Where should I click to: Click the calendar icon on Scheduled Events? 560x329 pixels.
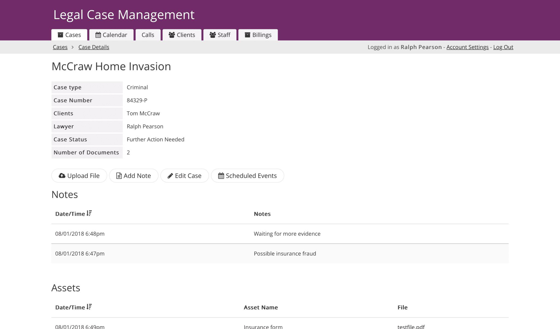coord(221,176)
